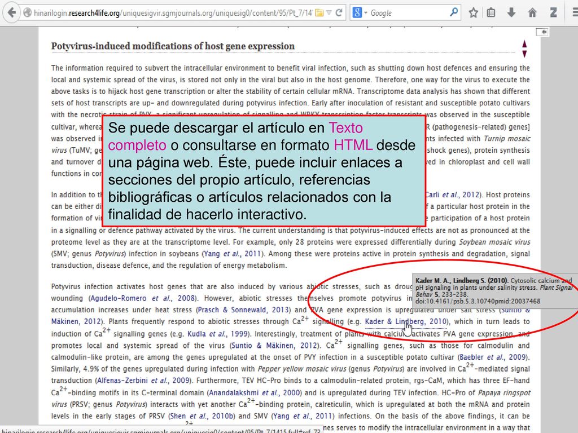The height and width of the screenshot is (433, 578).
Task: Bookmark this page with the star icon
Action: pyautogui.click(x=474, y=13)
